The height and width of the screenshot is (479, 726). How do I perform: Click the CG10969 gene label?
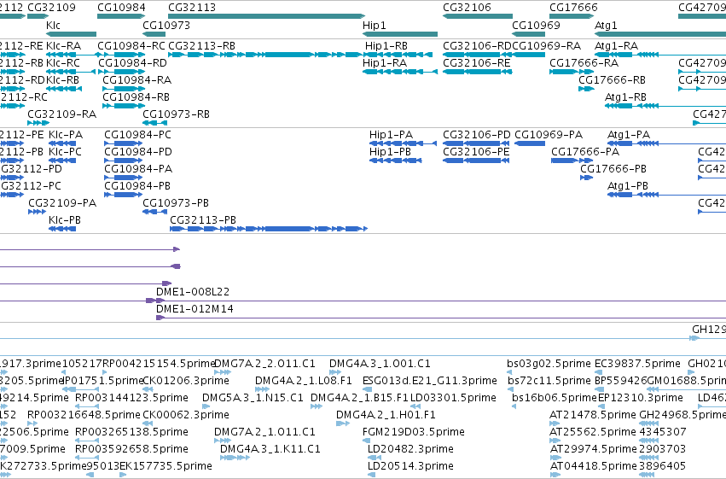point(536,25)
